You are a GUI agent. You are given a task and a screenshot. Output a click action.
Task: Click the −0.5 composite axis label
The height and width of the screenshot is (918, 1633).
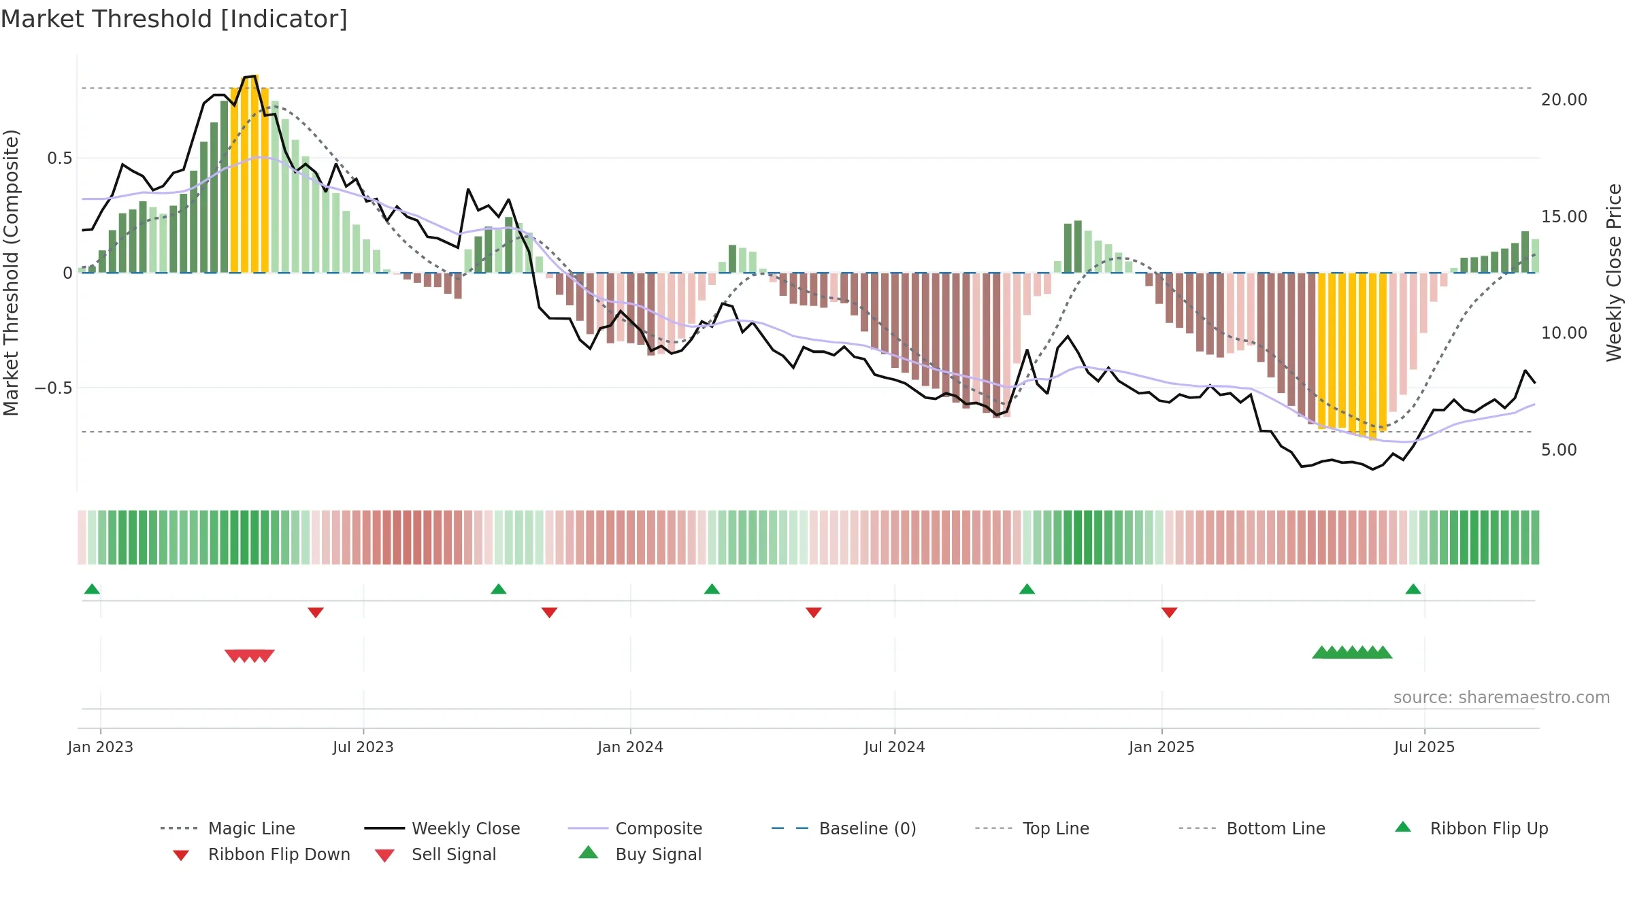coord(53,388)
